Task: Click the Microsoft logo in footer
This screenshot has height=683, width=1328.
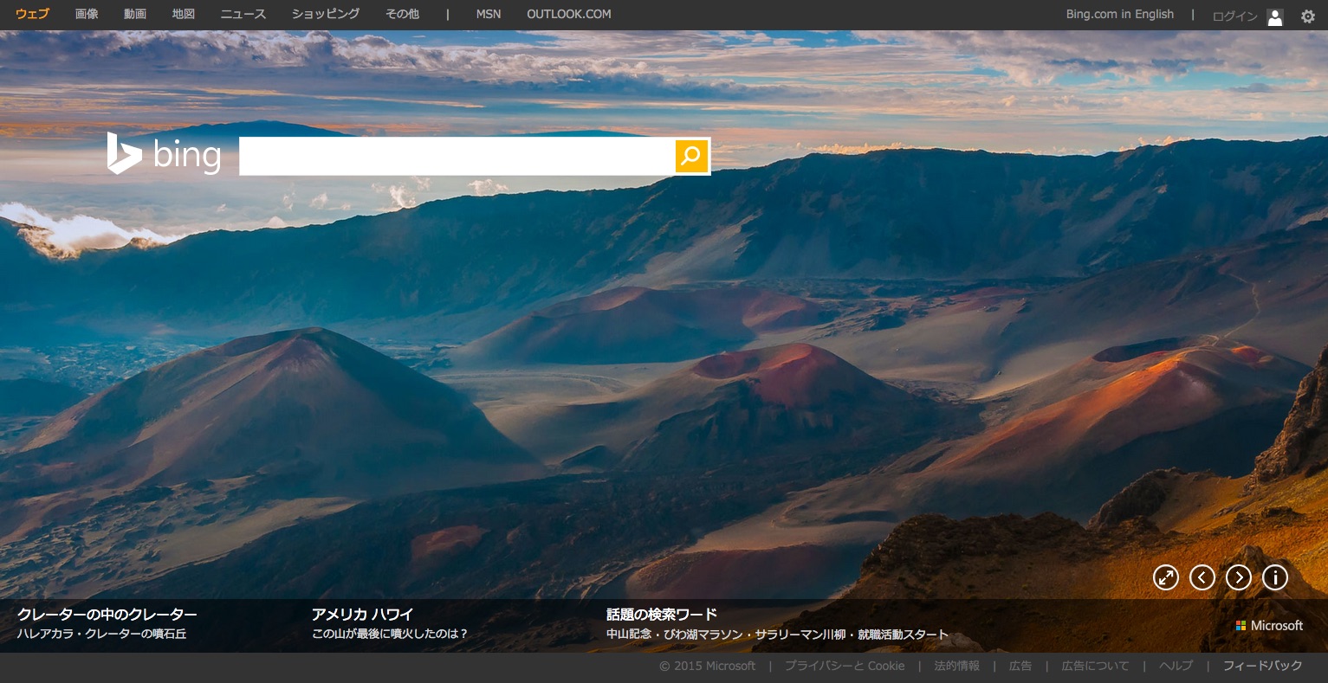Action: [x=1269, y=625]
